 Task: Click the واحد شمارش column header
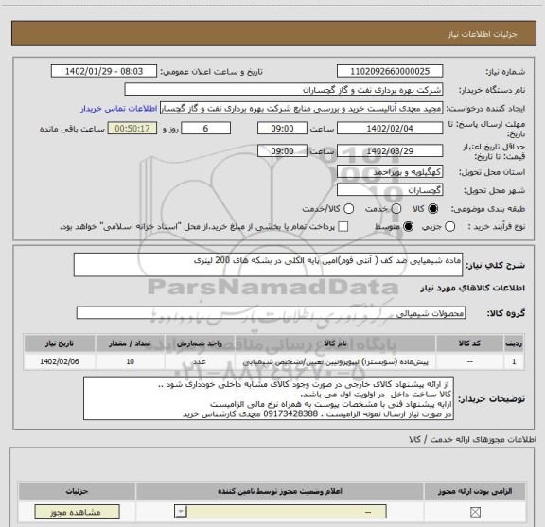pos(200,343)
